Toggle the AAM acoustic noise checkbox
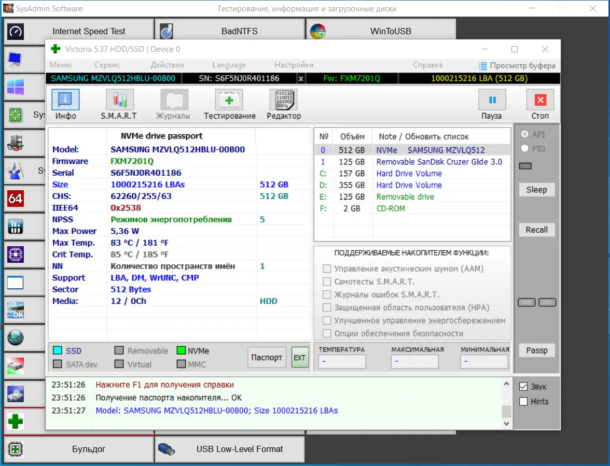 [x=327, y=269]
